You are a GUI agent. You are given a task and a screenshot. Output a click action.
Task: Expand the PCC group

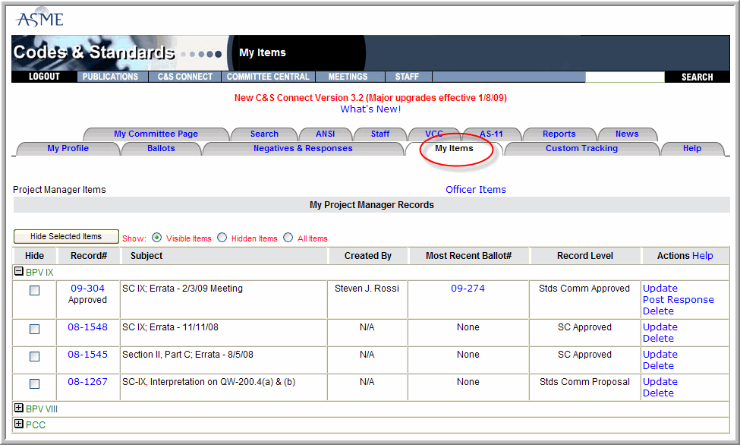click(19, 424)
